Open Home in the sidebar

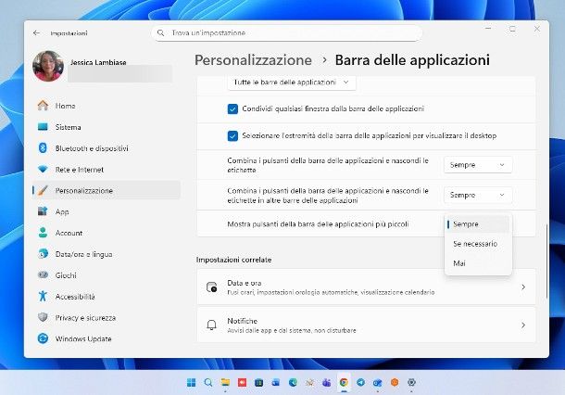pos(106,106)
